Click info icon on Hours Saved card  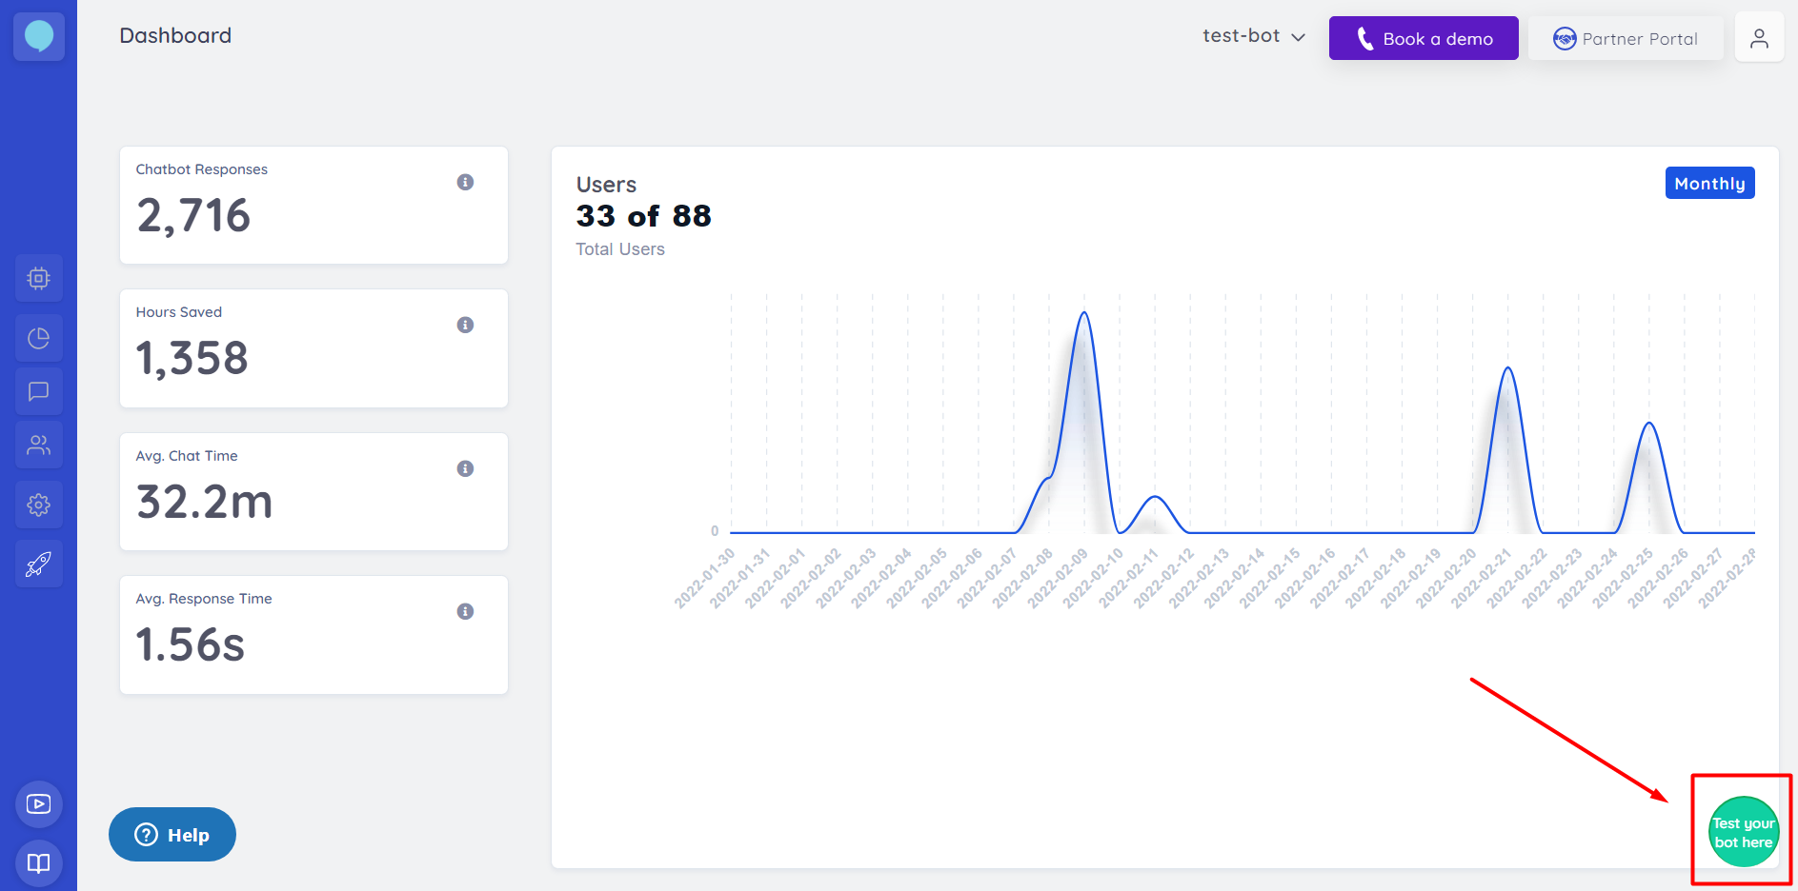point(465,325)
